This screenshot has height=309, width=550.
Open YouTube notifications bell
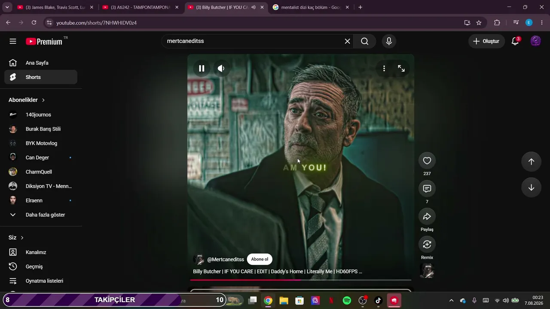515,41
